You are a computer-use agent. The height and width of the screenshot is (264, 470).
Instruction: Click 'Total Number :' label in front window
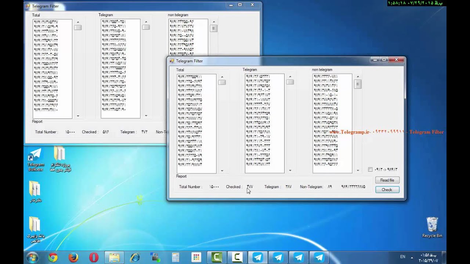pyautogui.click(x=191, y=187)
